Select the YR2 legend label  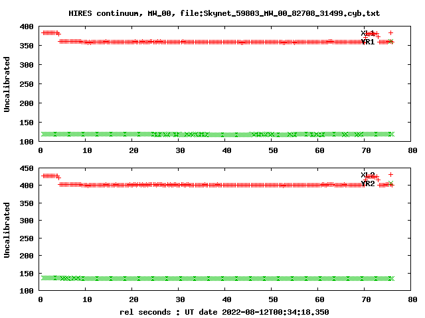point(368,184)
